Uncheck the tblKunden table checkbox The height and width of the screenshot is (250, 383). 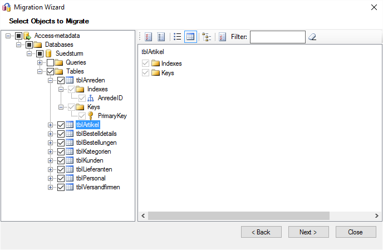pos(61,160)
